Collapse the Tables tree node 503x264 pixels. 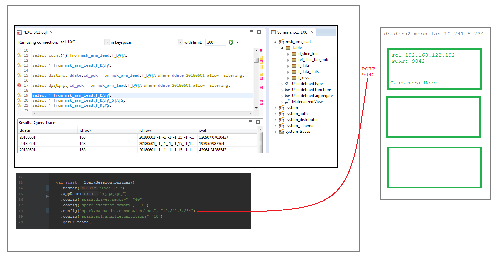282,47
